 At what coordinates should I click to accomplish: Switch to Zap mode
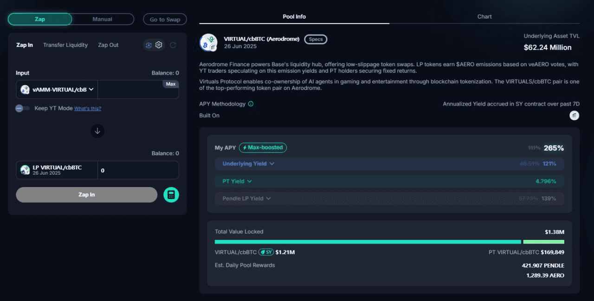[40, 19]
